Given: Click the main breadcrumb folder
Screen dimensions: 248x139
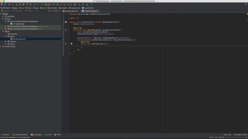Looking at the screenshot, I should coord(28,8).
